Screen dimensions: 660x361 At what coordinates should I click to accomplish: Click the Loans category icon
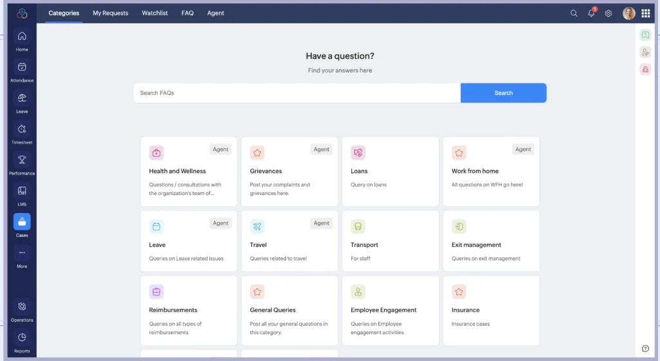tap(358, 153)
